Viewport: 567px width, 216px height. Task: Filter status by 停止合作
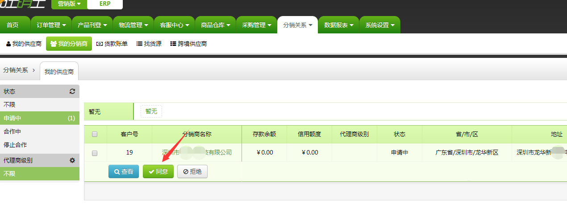point(40,145)
